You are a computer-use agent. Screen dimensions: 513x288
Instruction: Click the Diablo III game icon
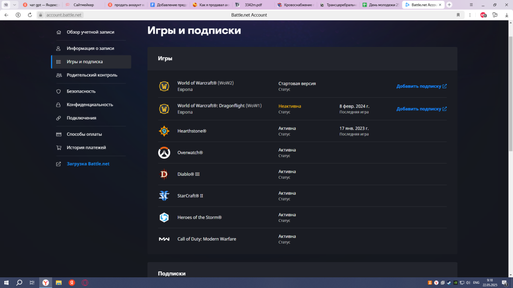click(164, 174)
